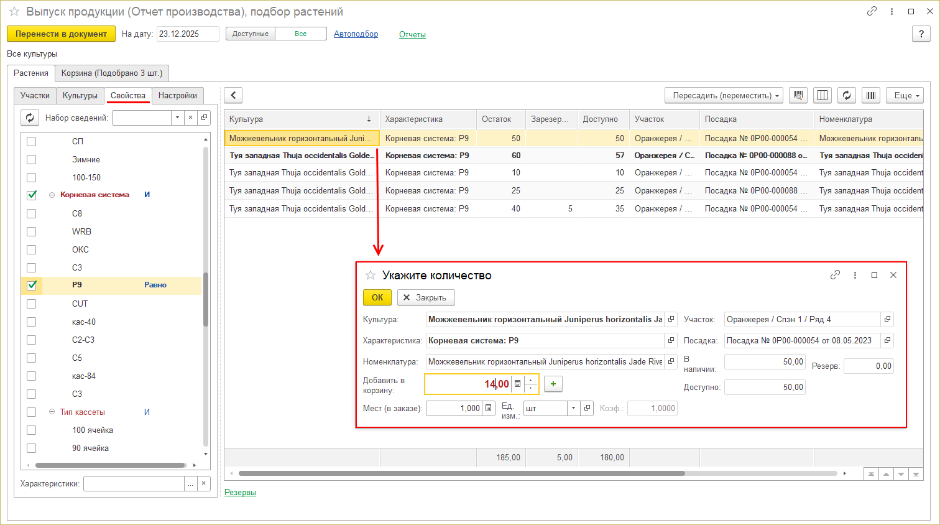Toggle the 'Корневая система' group checkbox

(x=32, y=195)
